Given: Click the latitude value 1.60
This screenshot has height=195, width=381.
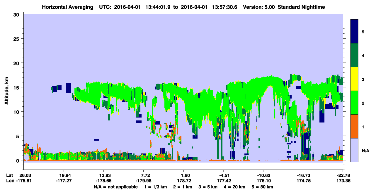Looking at the screenshot, I should [185, 175].
